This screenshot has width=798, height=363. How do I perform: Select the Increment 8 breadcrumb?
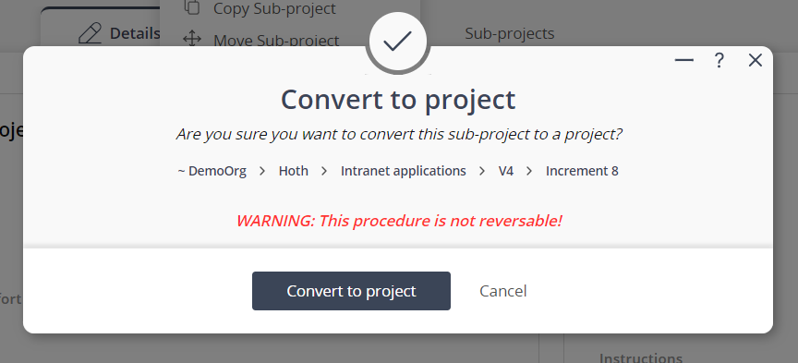click(582, 171)
